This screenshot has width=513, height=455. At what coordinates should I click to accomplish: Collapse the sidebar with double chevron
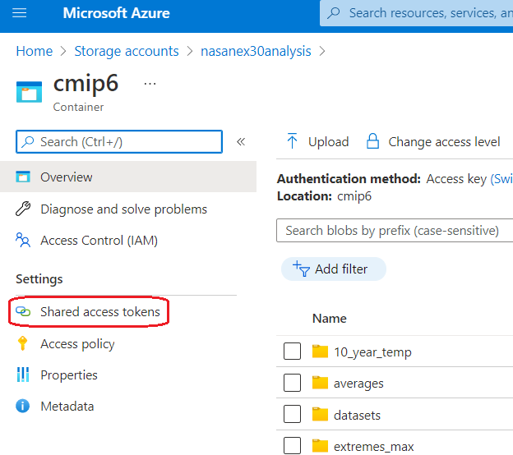point(241,142)
